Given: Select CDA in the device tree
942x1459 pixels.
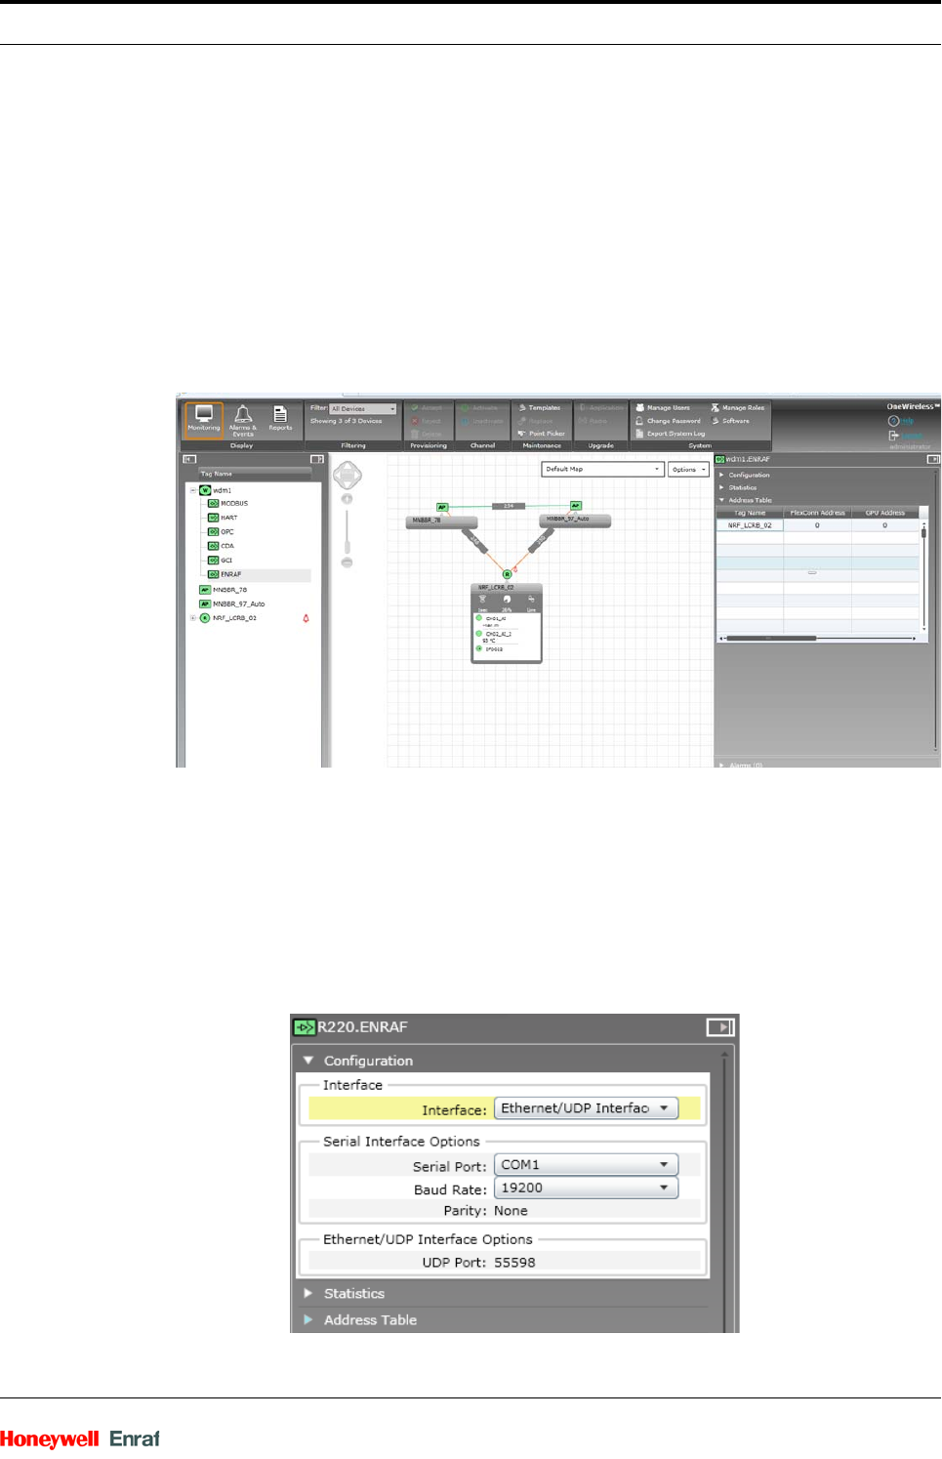Looking at the screenshot, I should tap(221, 546).
